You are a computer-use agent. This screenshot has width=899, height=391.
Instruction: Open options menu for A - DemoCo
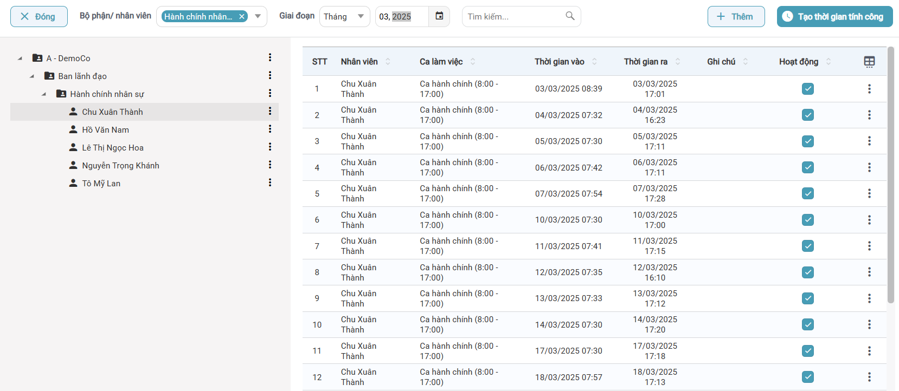coord(269,58)
